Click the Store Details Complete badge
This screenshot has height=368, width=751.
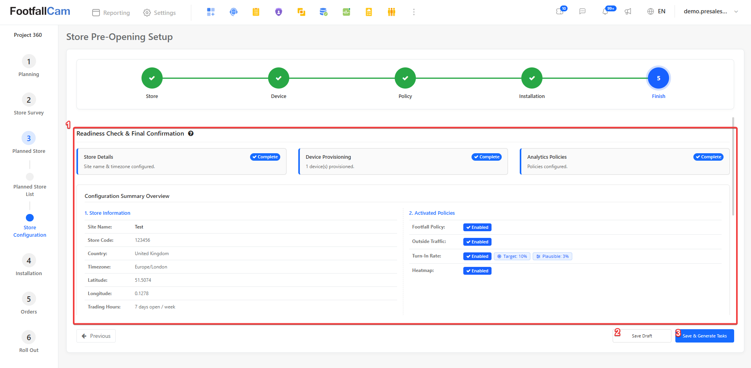click(265, 157)
